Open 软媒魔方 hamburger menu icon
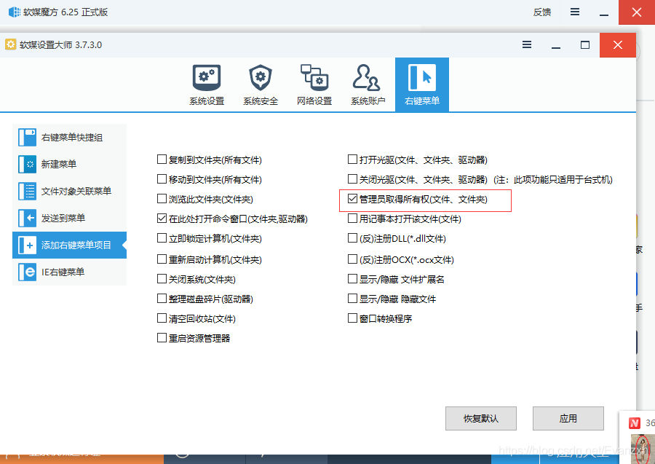 [x=575, y=12]
